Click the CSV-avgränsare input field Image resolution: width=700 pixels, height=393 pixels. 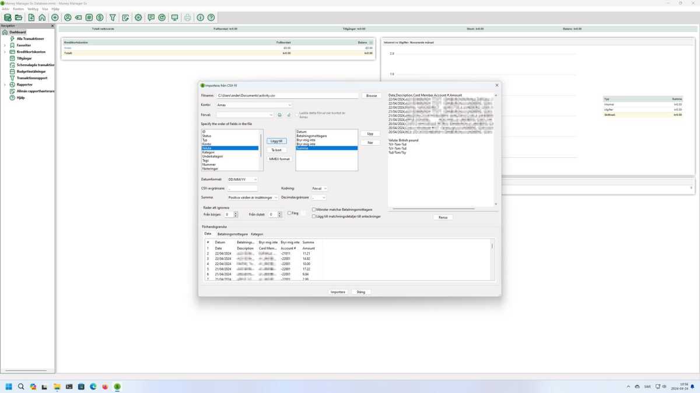pyautogui.click(x=242, y=189)
